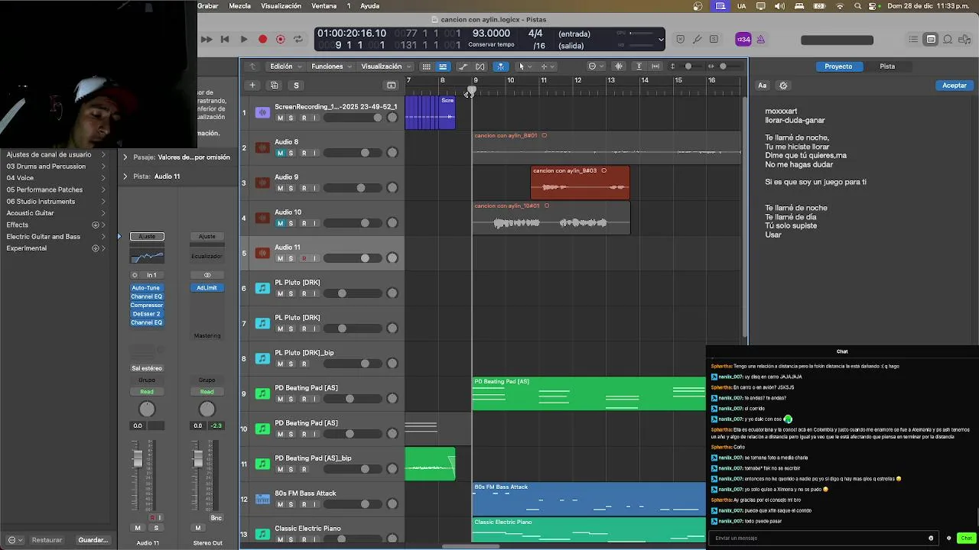Toggle input monitoring on Audio 10 track
The image size is (979, 550).
[314, 224]
